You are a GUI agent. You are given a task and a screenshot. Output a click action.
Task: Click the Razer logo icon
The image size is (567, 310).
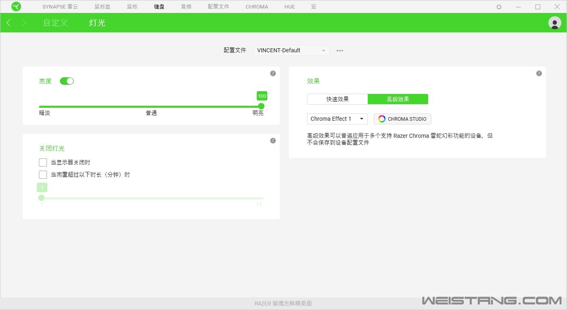click(16, 6)
